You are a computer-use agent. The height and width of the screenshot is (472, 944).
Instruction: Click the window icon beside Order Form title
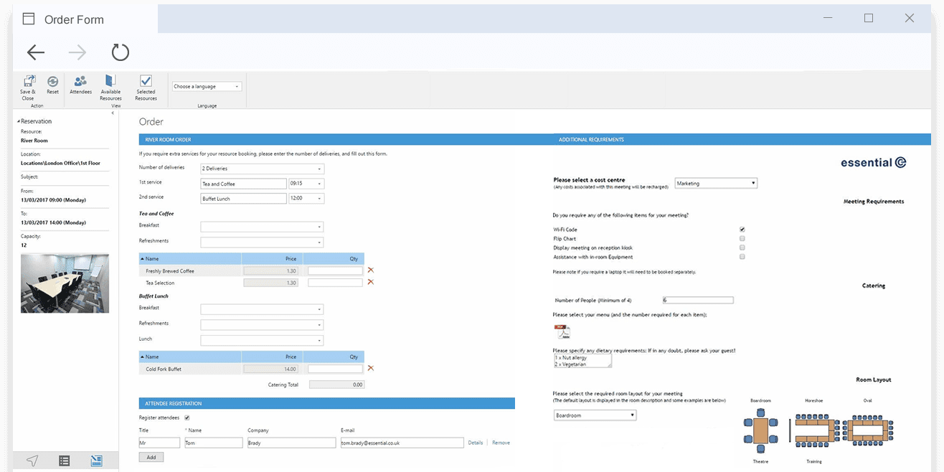29,19
